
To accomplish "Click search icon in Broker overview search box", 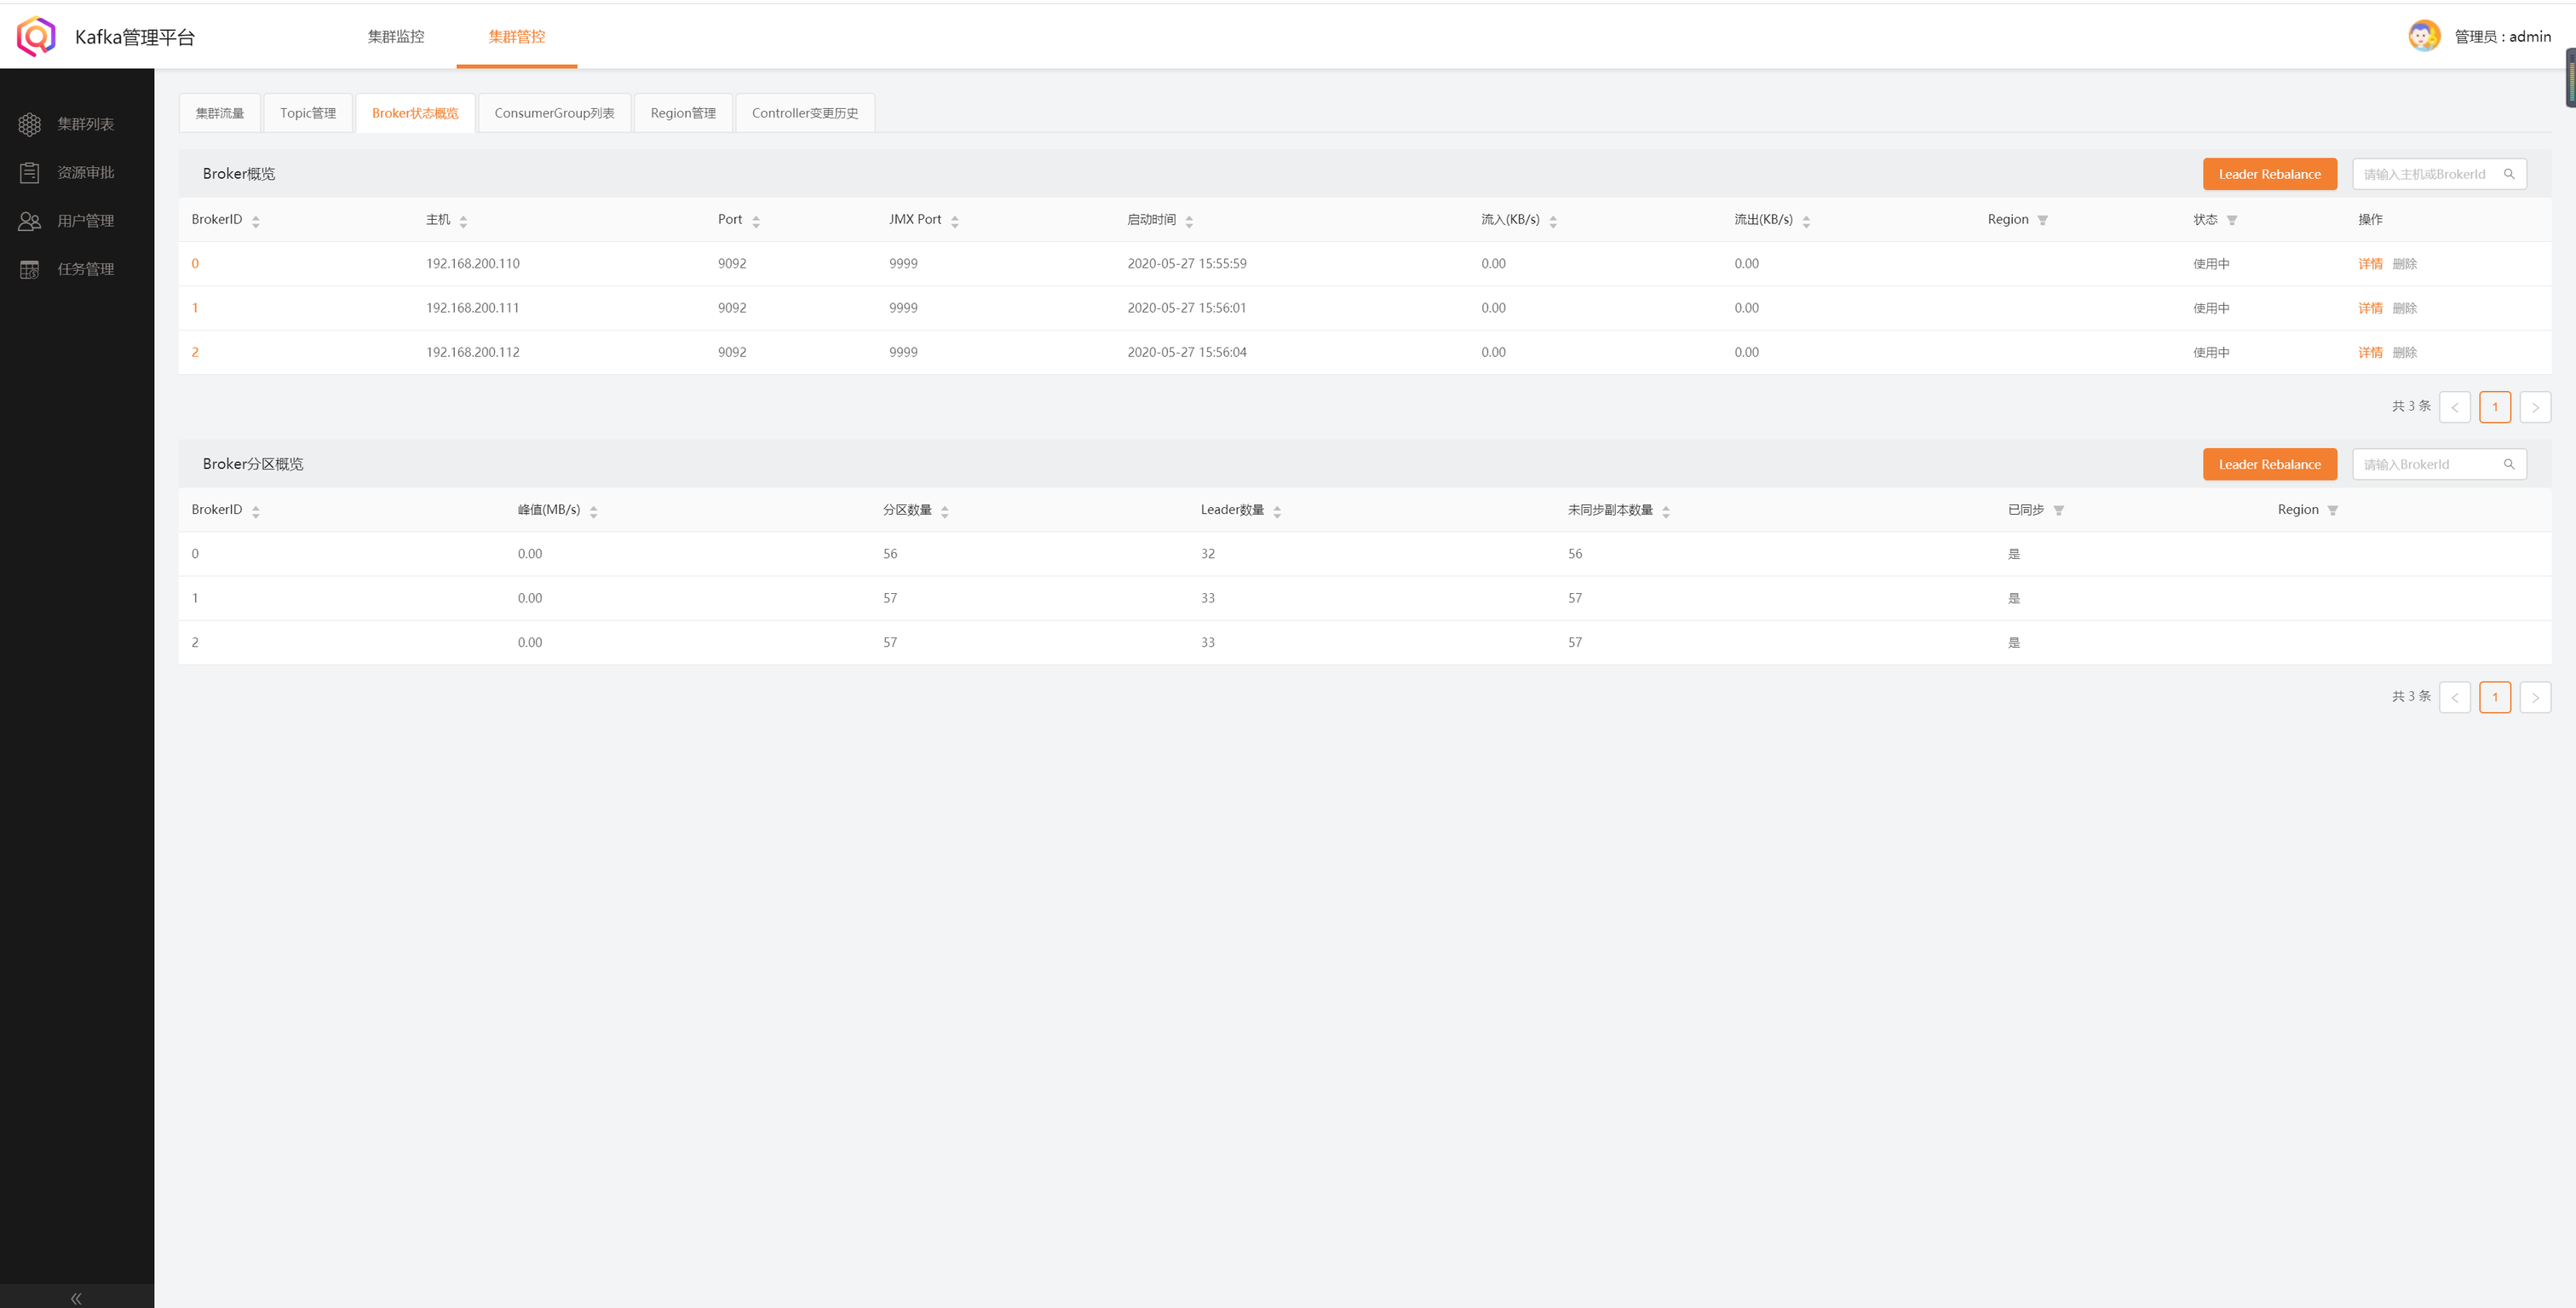I will [2509, 174].
